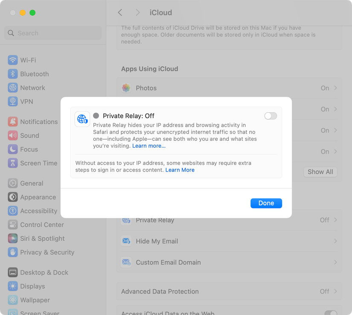The height and width of the screenshot is (315, 352).
Task: Enable the Private Relay toggle
Action: (x=270, y=116)
